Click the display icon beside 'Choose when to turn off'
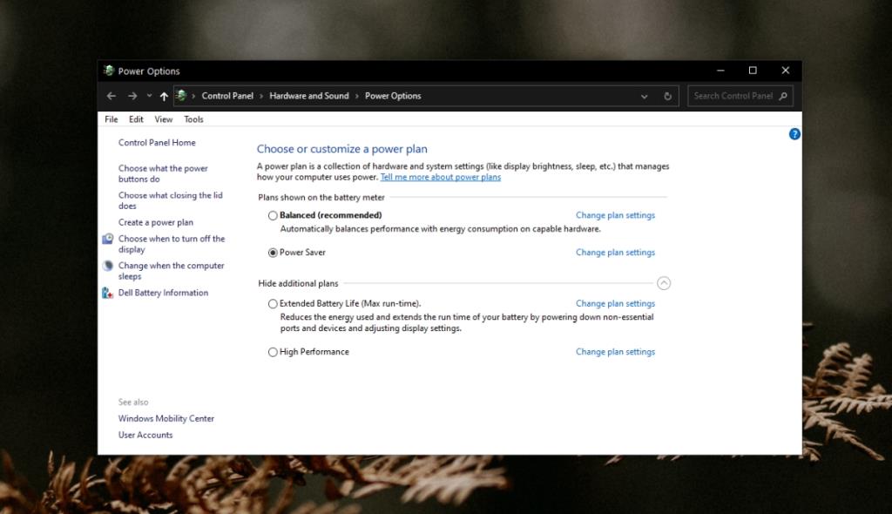Viewport: 892px width, 514px height. click(108, 240)
